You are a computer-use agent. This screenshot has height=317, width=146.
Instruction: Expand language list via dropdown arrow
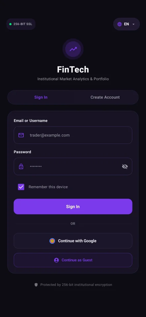click(x=133, y=24)
